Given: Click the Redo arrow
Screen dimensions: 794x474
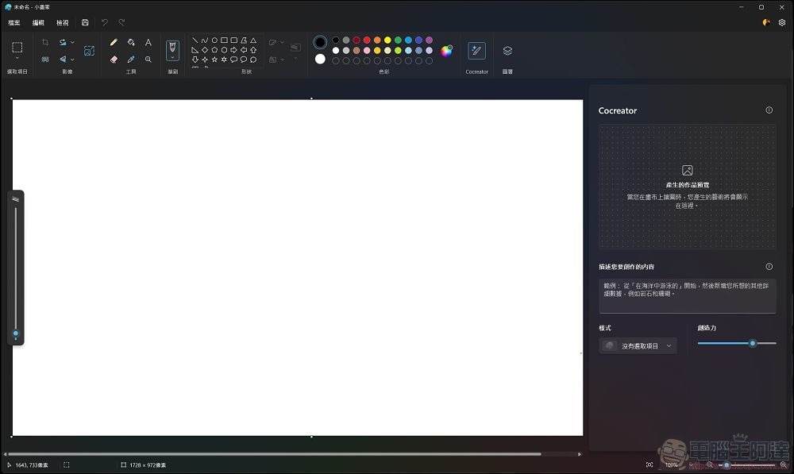Looking at the screenshot, I should click(122, 22).
